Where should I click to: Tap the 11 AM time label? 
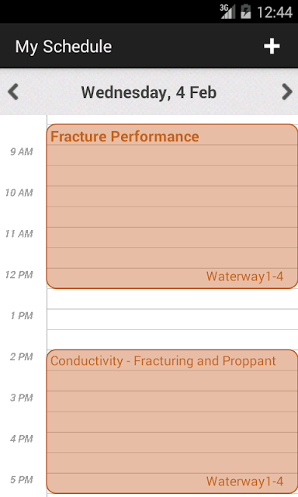pyautogui.click(x=19, y=234)
